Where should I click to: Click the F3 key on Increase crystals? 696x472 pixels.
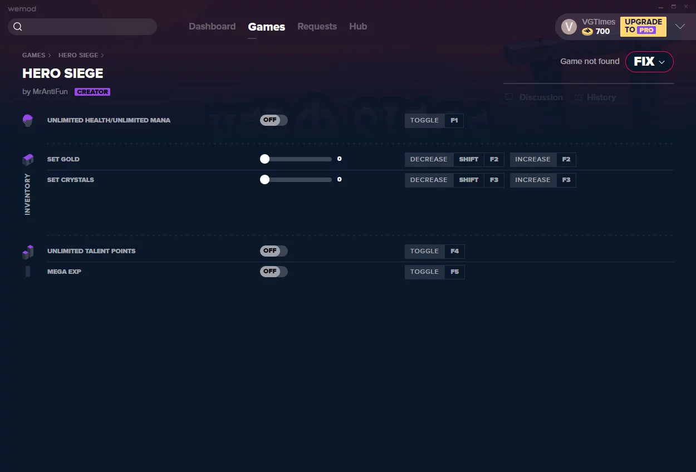pos(566,180)
